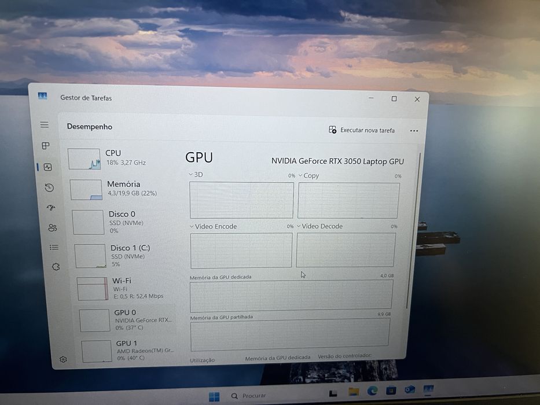540x405 pixels.
Task: Click the Copy engine graph
Action: tap(348, 200)
